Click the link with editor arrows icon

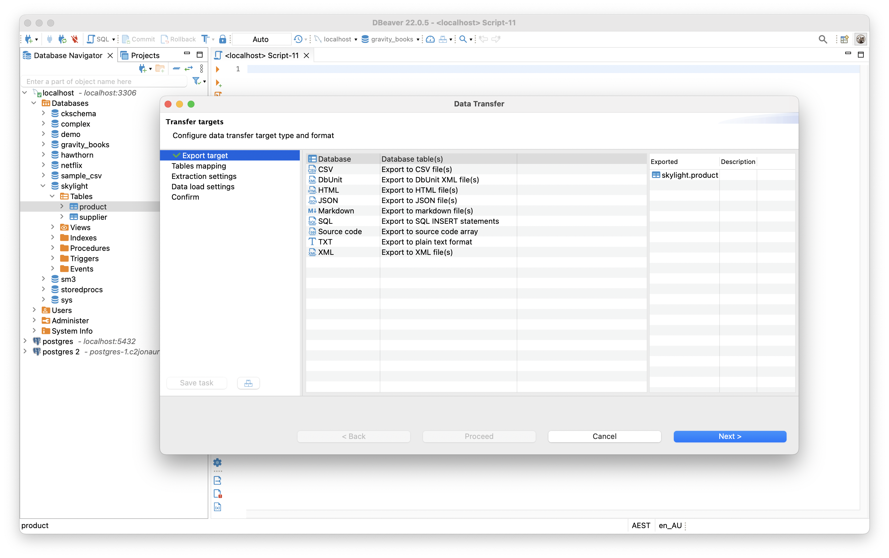tap(188, 68)
